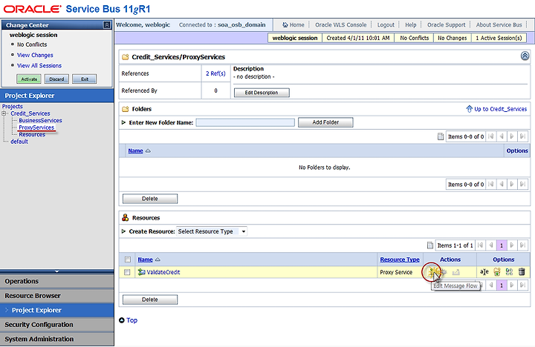
Task: Open 2 Ref(s) references link
Action: [x=215, y=73]
